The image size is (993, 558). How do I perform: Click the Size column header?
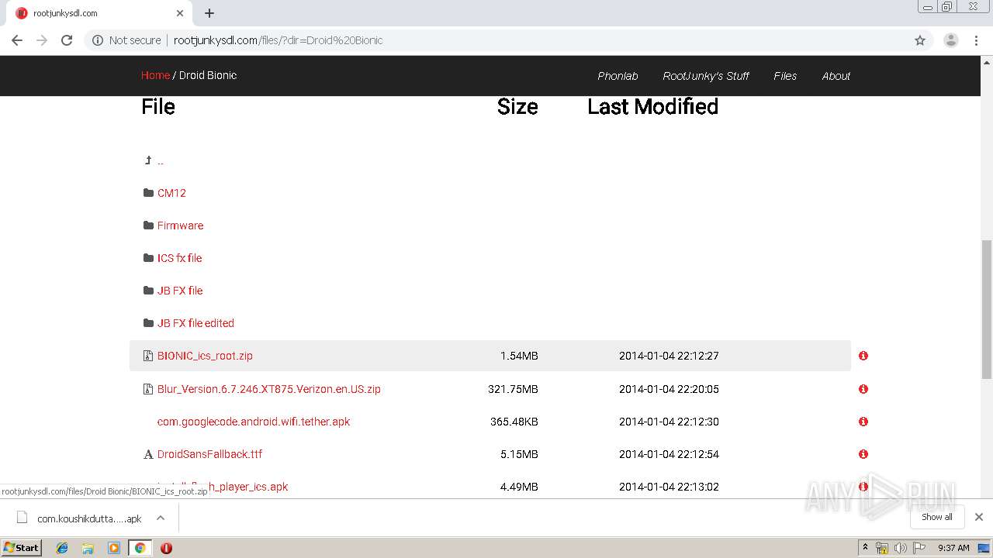coord(517,107)
